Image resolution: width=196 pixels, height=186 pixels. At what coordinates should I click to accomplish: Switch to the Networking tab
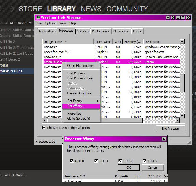[121, 31]
